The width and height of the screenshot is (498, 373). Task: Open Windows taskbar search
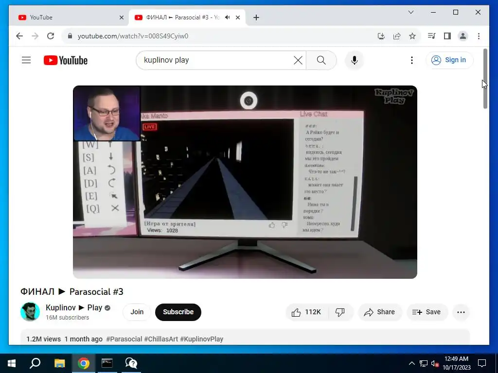[x=35, y=363]
